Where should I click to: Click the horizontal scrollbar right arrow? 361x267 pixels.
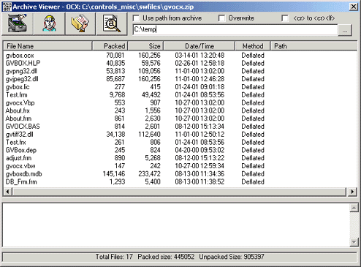point(352,192)
